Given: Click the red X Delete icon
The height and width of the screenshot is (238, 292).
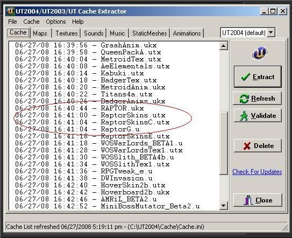Looking at the screenshot, I should pos(247,146).
